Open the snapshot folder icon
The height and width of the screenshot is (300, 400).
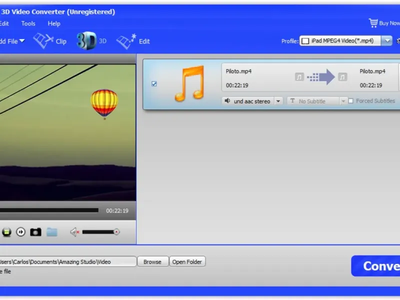(52, 232)
